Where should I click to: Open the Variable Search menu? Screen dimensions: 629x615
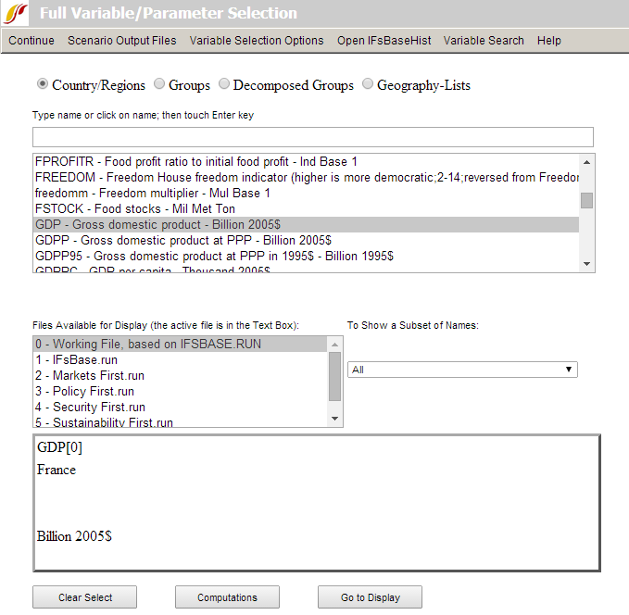pyautogui.click(x=484, y=41)
